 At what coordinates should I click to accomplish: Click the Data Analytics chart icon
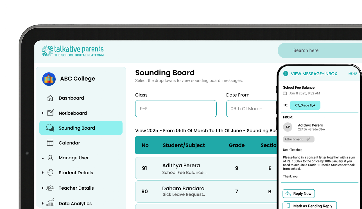tap(50, 203)
